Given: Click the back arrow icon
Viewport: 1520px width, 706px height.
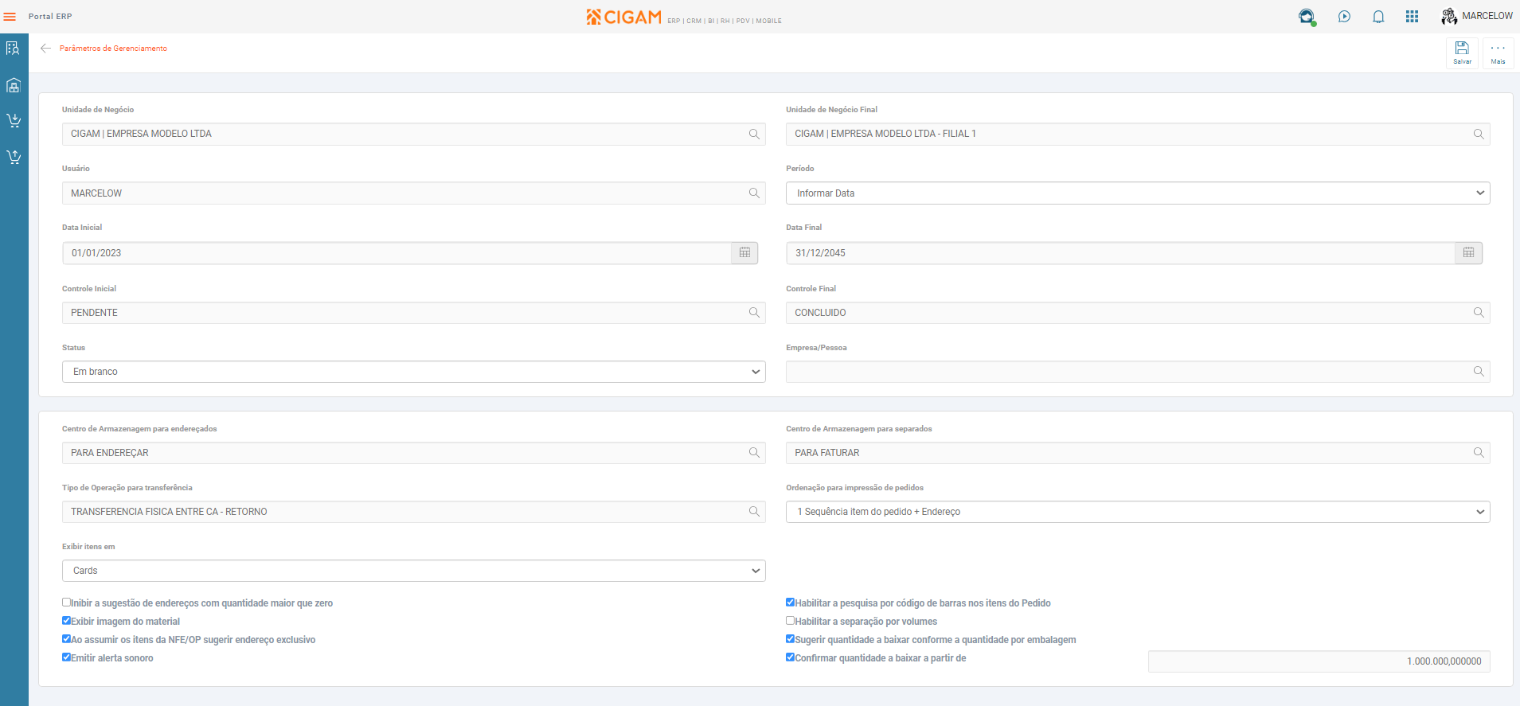Looking at the screenshot, I should (45, 49).
